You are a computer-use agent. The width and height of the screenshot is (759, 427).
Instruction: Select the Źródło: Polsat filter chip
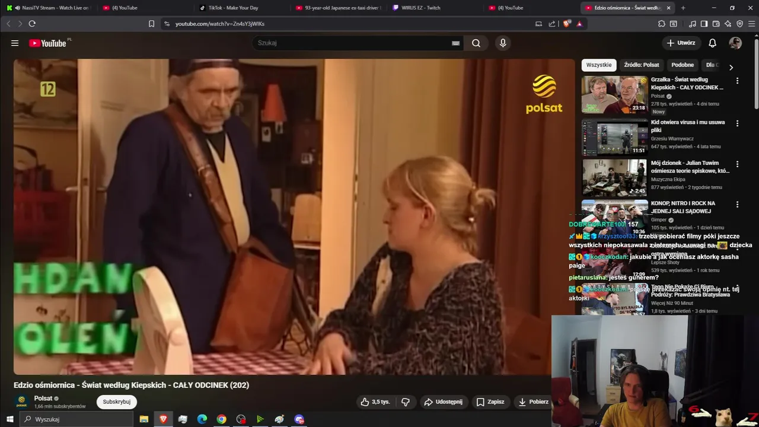click(642, 65)
